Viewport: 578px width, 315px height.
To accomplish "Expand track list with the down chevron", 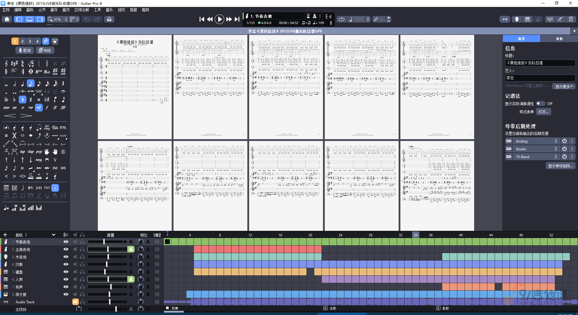I will (x=54, y=235).
